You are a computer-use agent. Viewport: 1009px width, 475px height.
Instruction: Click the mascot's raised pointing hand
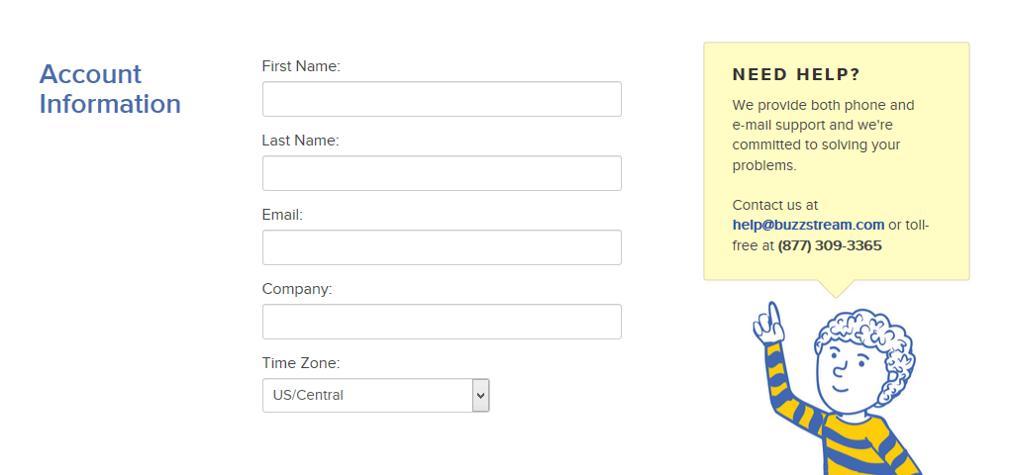coord(769,323)
